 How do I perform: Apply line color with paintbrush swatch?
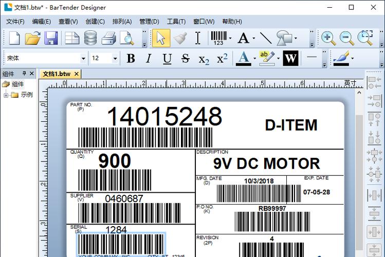pos(341,59)
